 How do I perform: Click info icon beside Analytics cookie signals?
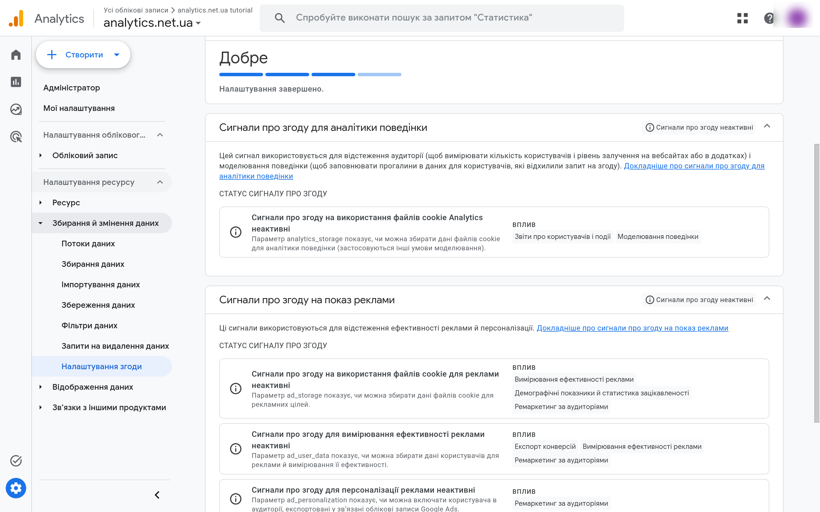pos(236,232)
